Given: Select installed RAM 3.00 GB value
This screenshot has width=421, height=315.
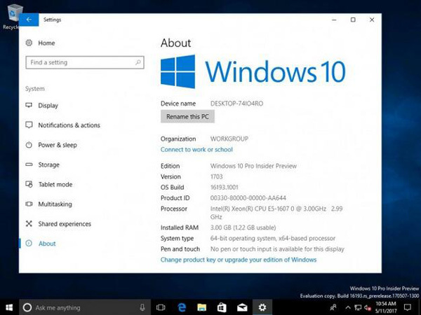Looking at the screenshot, I should click(x=243, y=227).
